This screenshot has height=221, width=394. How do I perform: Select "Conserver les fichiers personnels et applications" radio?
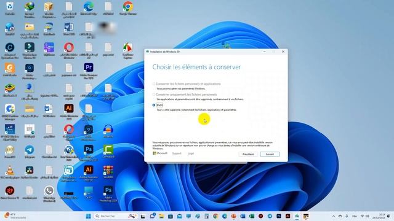coord(154,84)
